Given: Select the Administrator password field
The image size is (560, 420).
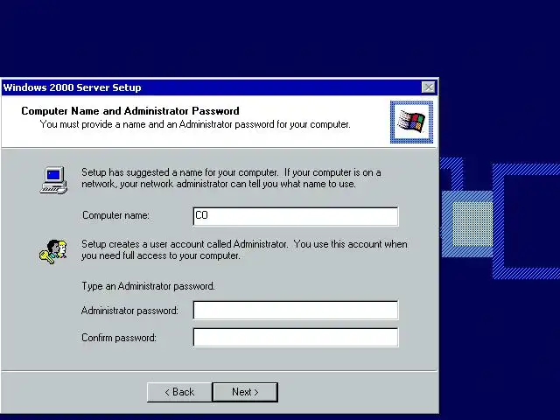Looking at the screenshot, I should coord(296,310).
